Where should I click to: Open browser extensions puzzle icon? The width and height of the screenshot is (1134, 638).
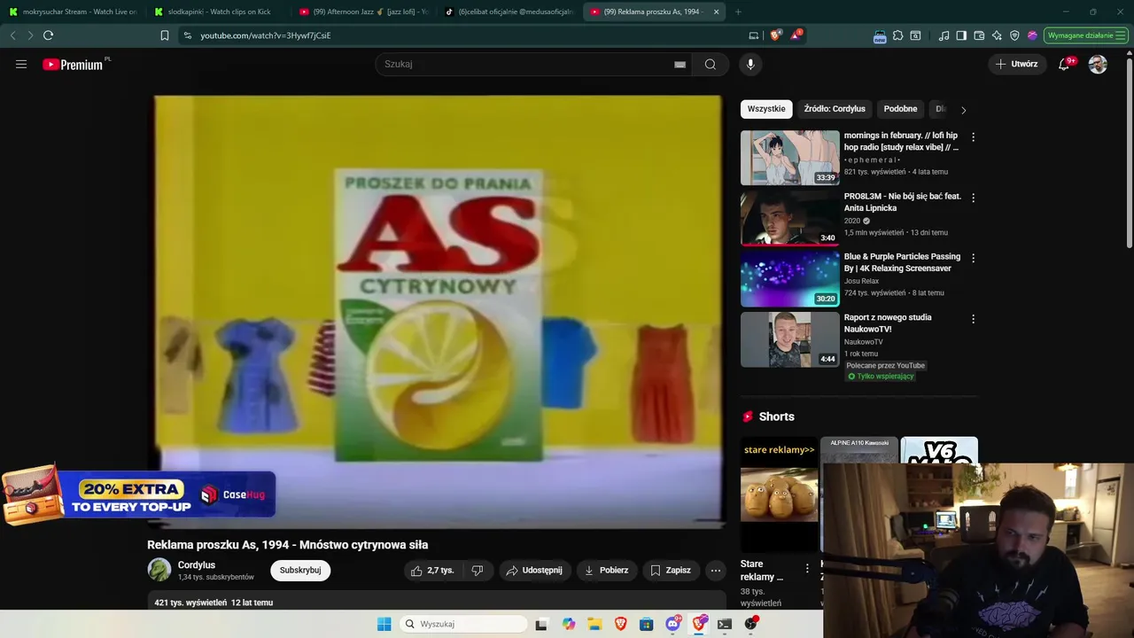click(897, 35)
